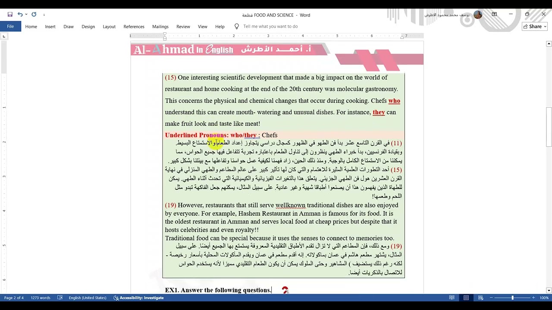The height and width of the screenshot is (310, 552).
Task: Click the Undo arrow icon
Action: point(20,15)
